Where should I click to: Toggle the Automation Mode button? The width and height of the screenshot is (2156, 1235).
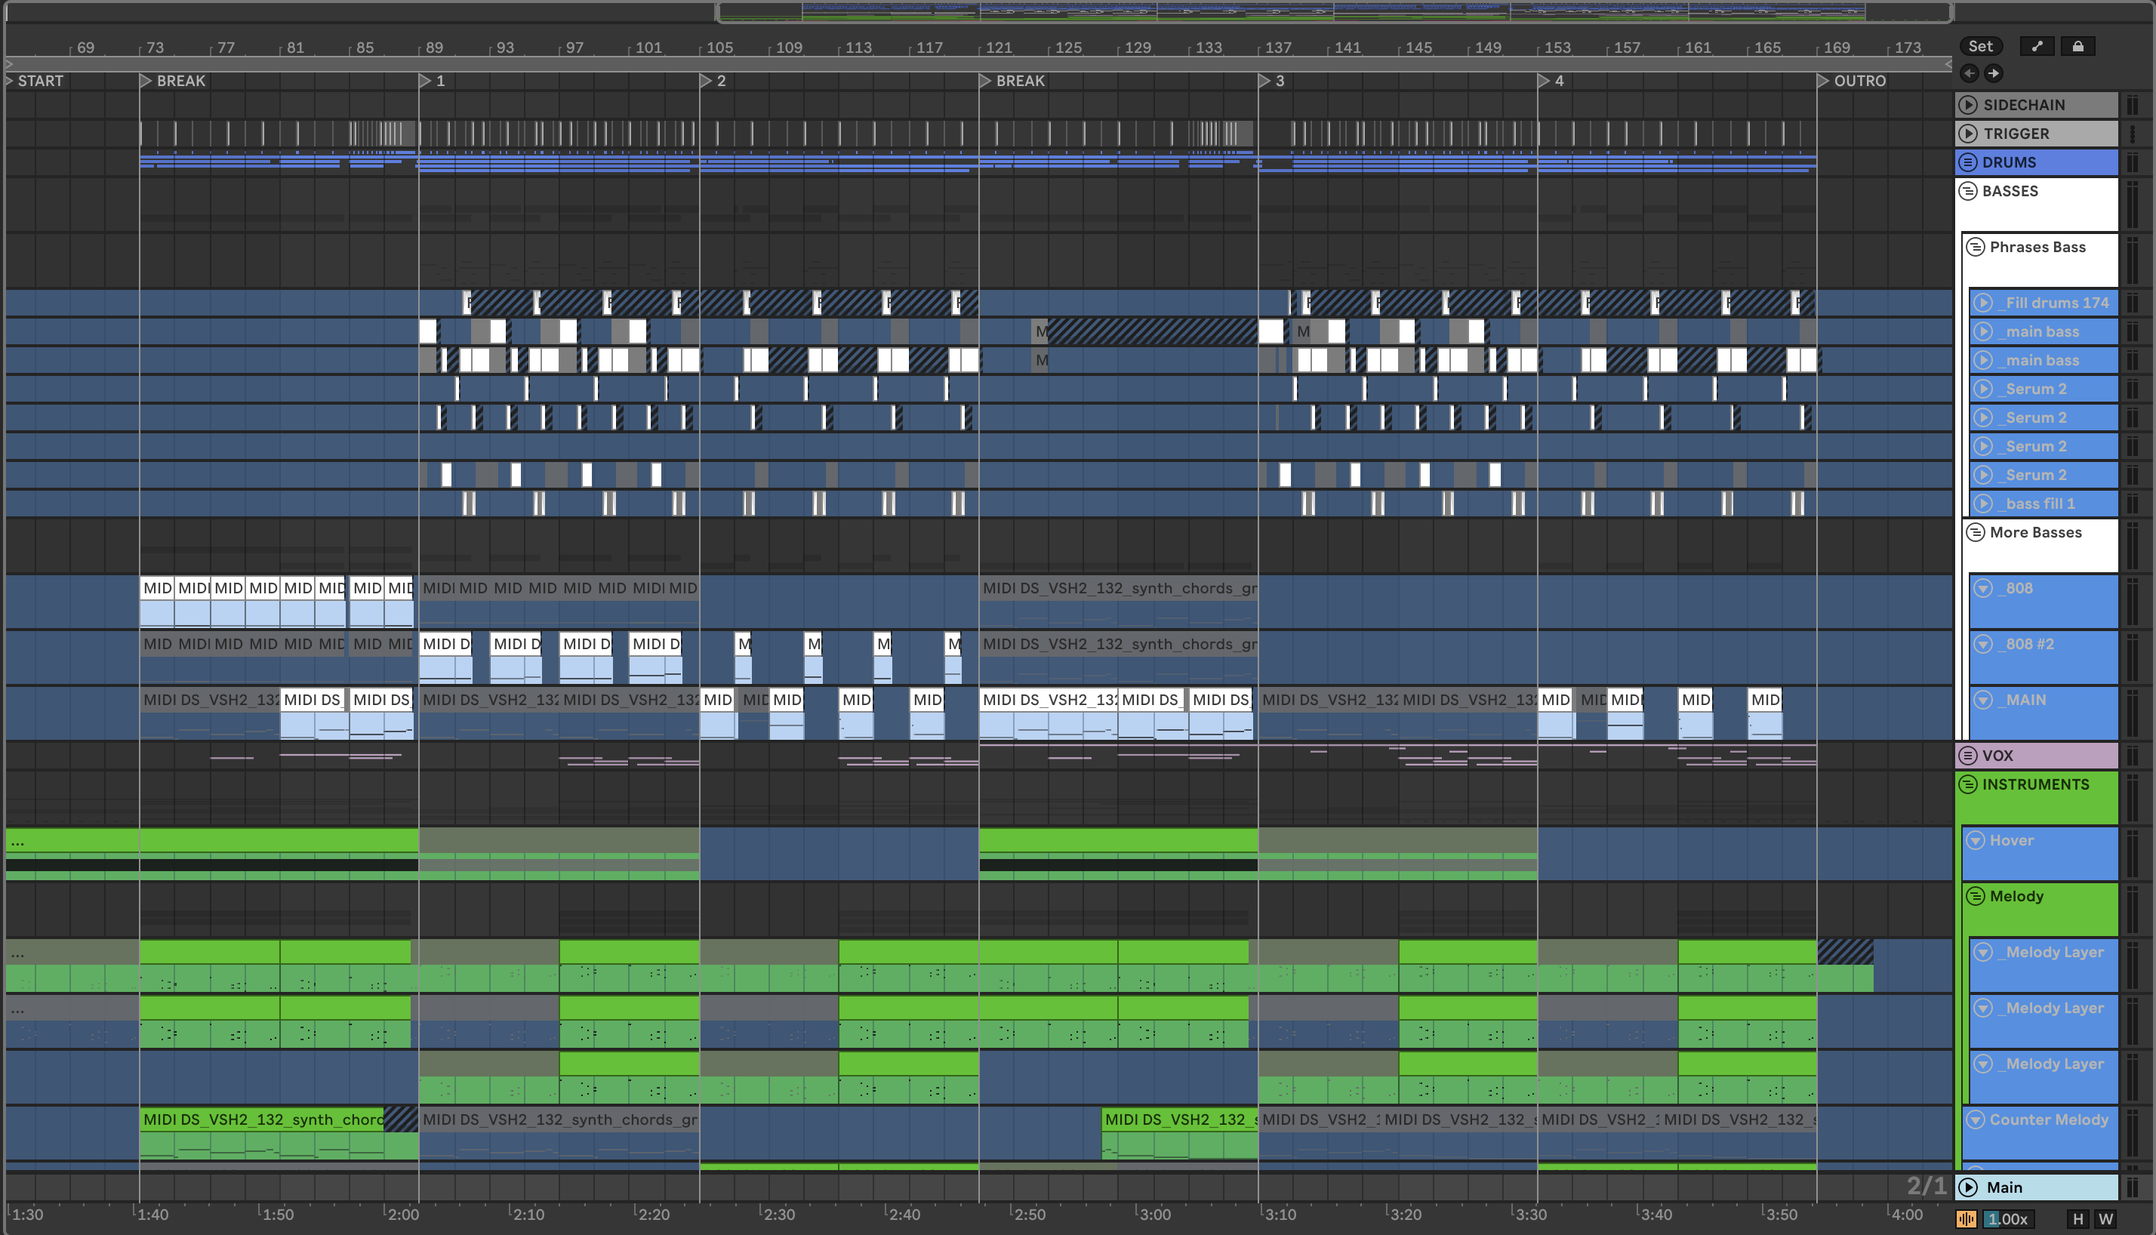[x=2037, y=47]
